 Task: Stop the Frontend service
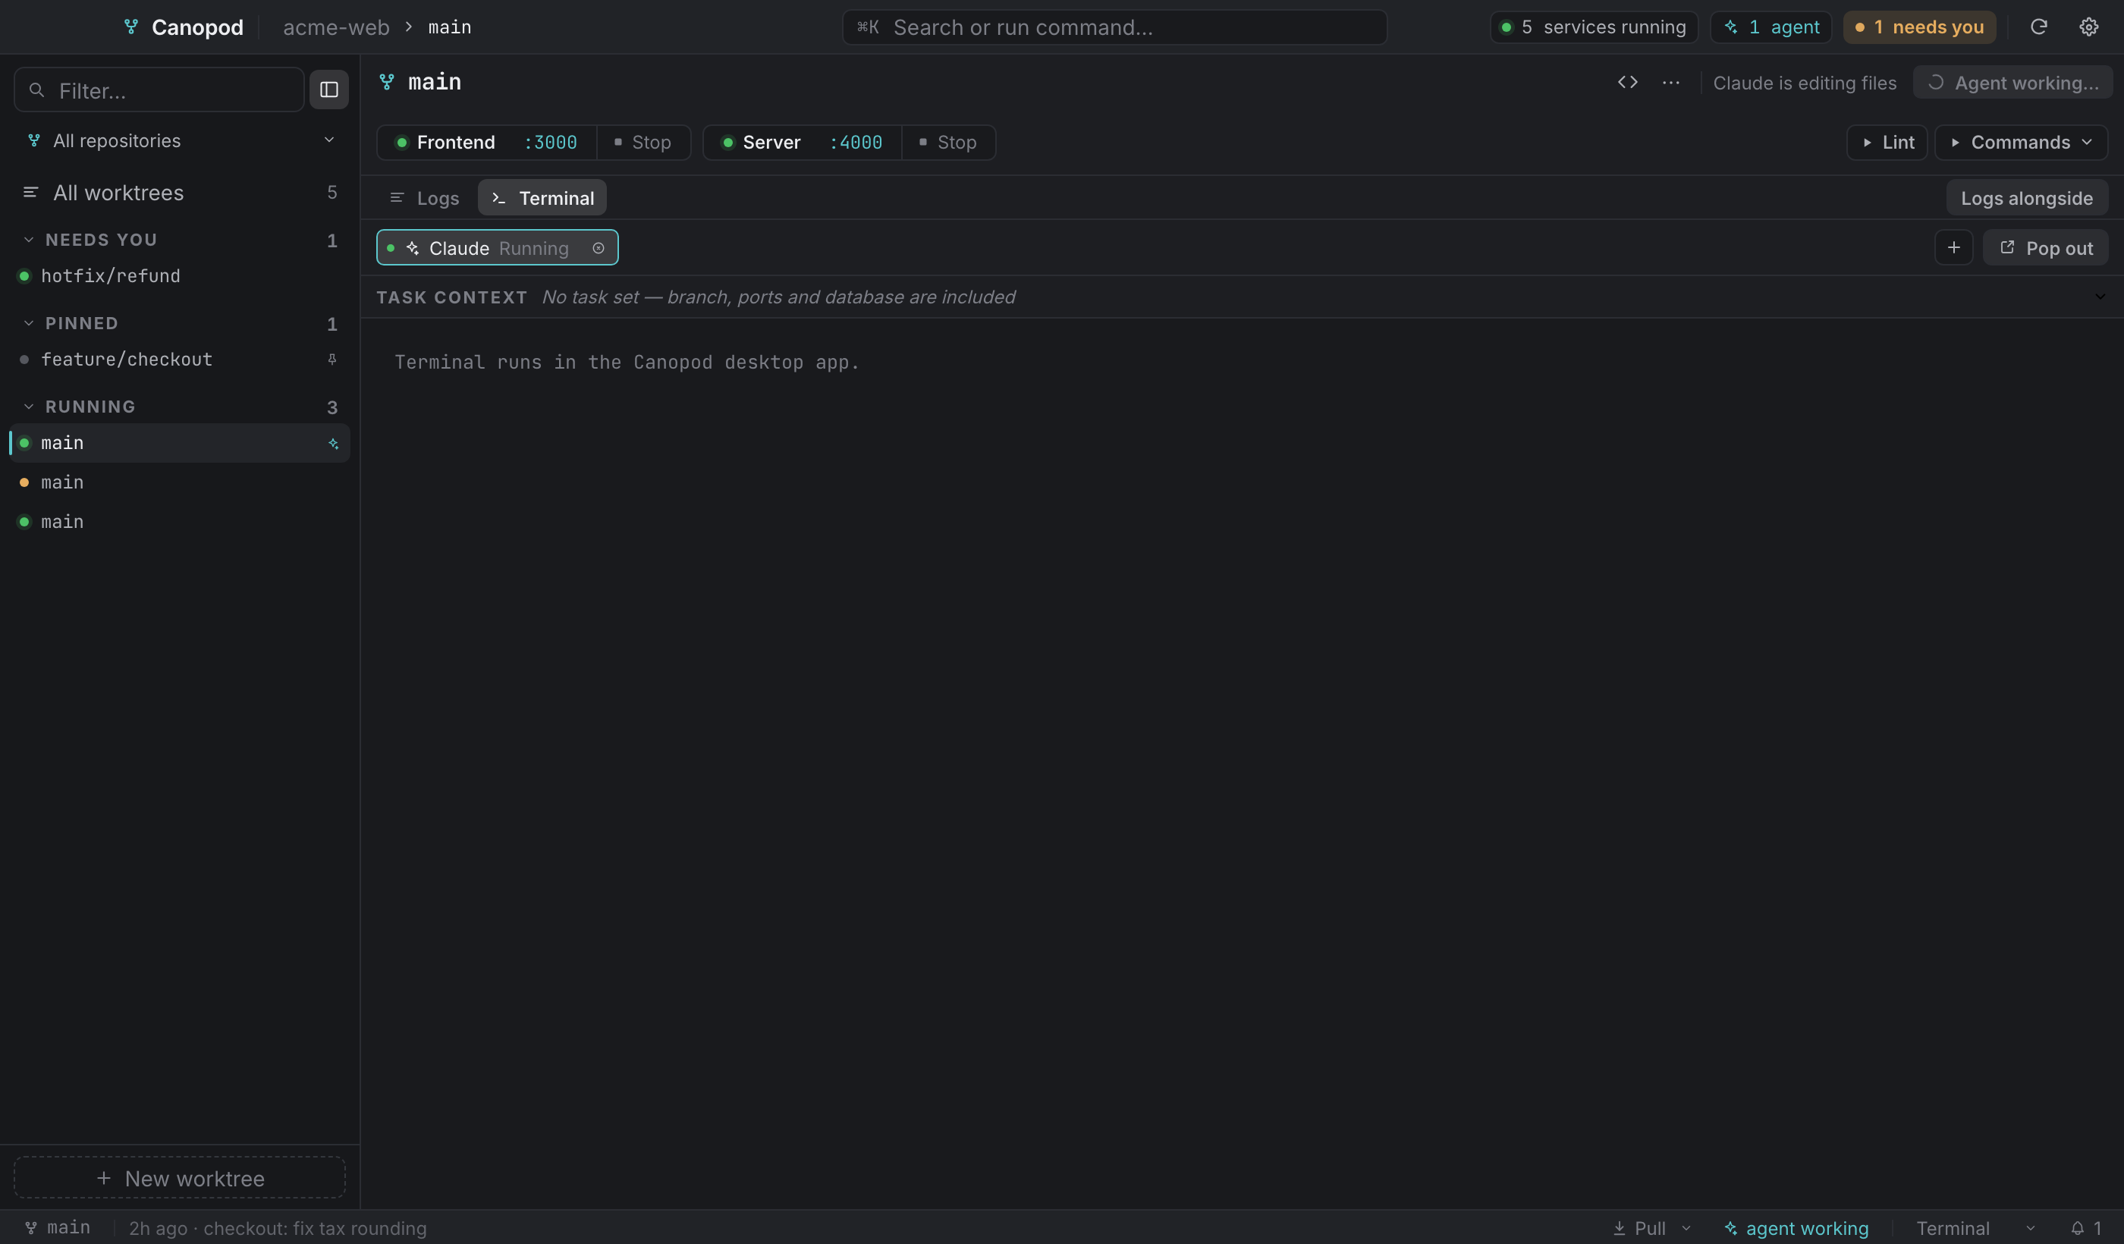643,143
